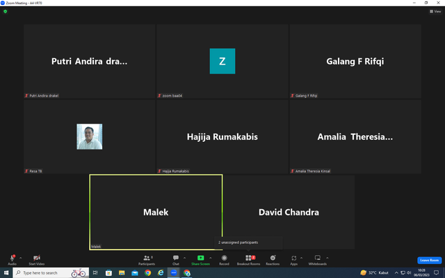Expand the caret beside Apps
The image size is (445, 278).
point(301,258)
